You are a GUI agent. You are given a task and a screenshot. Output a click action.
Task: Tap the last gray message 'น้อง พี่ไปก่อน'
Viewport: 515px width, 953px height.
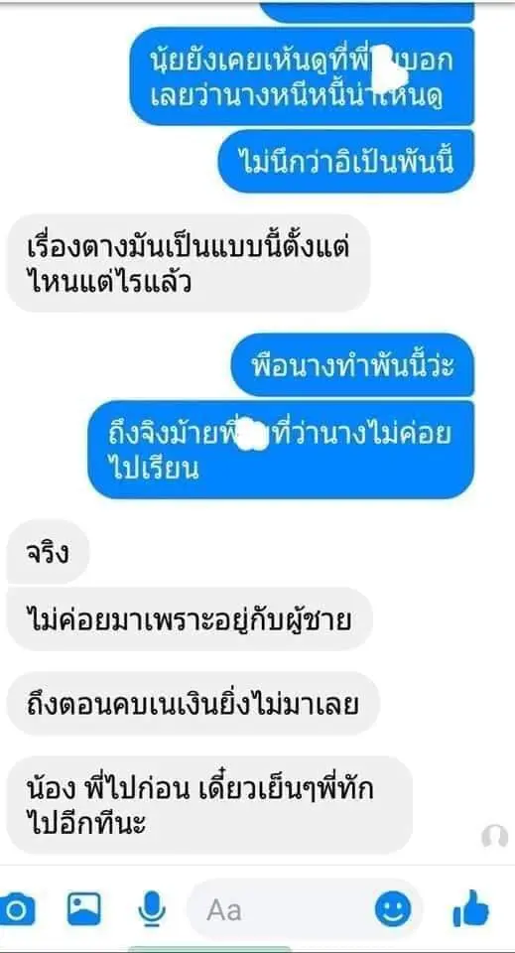click(209, 805)
